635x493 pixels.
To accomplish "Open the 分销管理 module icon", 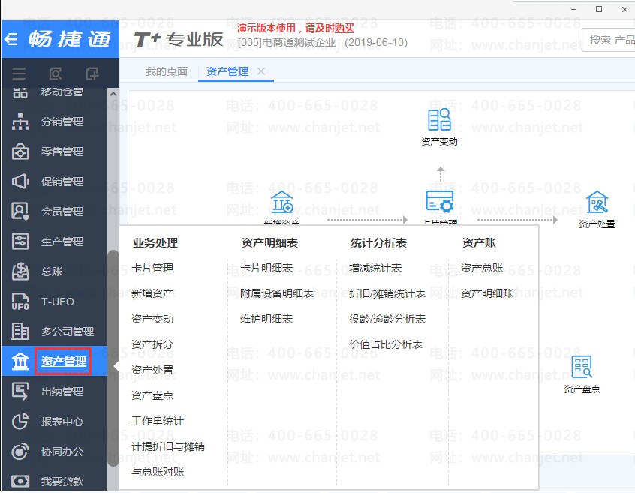I will (x=20, y=122).
